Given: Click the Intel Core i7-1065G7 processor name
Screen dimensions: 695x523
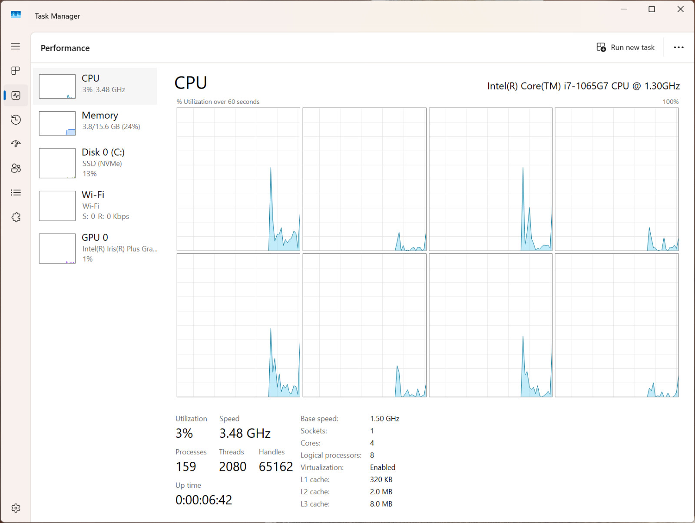Looking at the screenshot, I should coord(583,86).
